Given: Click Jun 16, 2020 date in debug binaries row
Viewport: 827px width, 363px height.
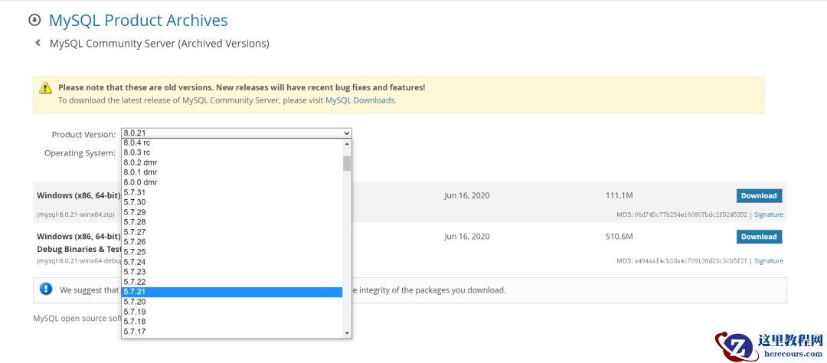Looking at the screenshot, I should tap(467, 237).
